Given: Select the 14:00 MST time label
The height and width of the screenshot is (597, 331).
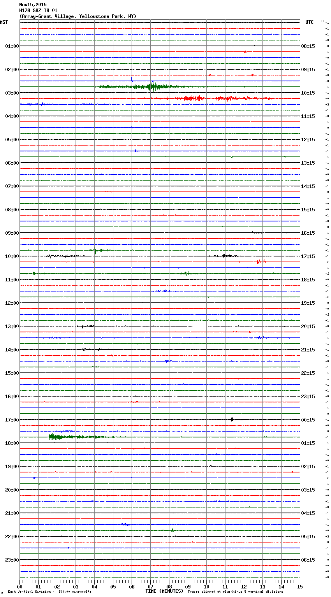Looking at the screenshot, I should 12,350.
